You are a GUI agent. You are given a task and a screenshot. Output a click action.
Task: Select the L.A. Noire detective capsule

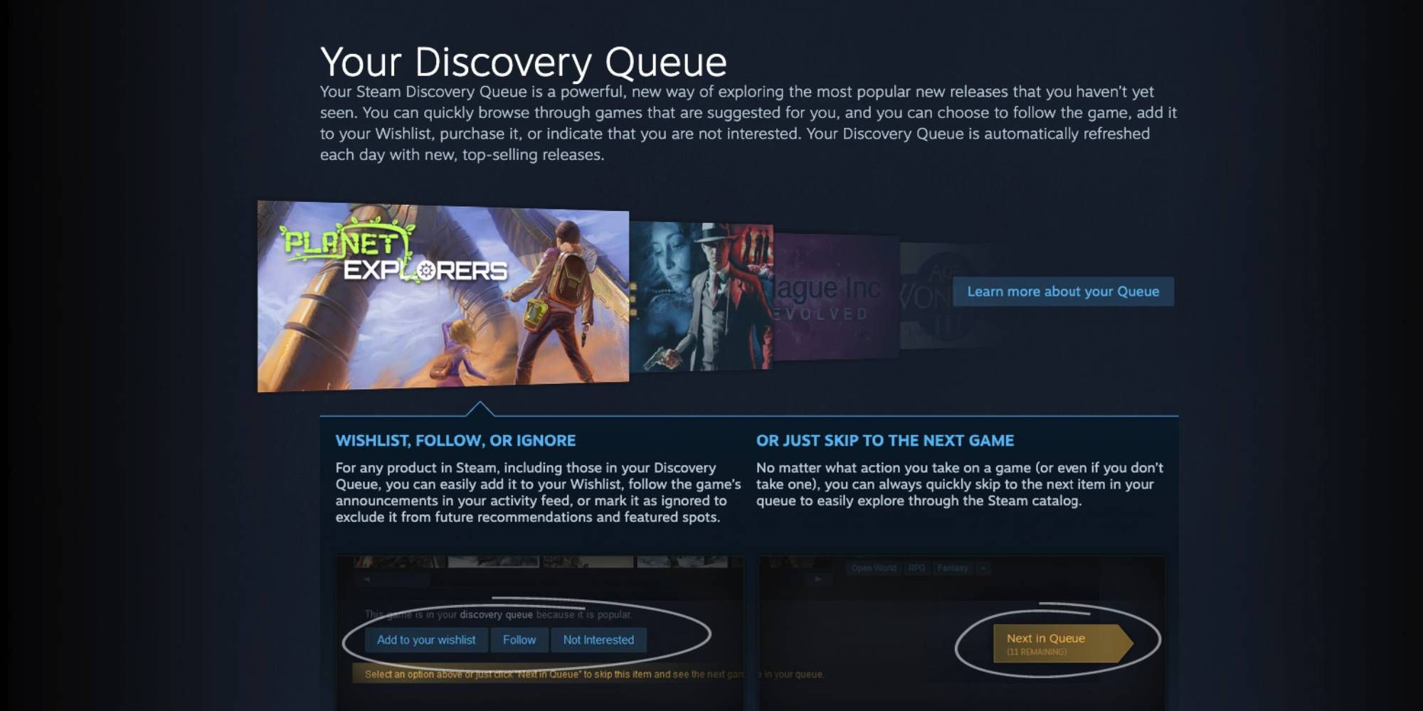[701, 296]
